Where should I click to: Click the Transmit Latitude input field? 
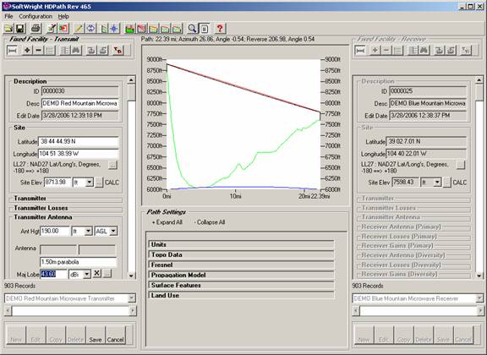tap(79, 142)
